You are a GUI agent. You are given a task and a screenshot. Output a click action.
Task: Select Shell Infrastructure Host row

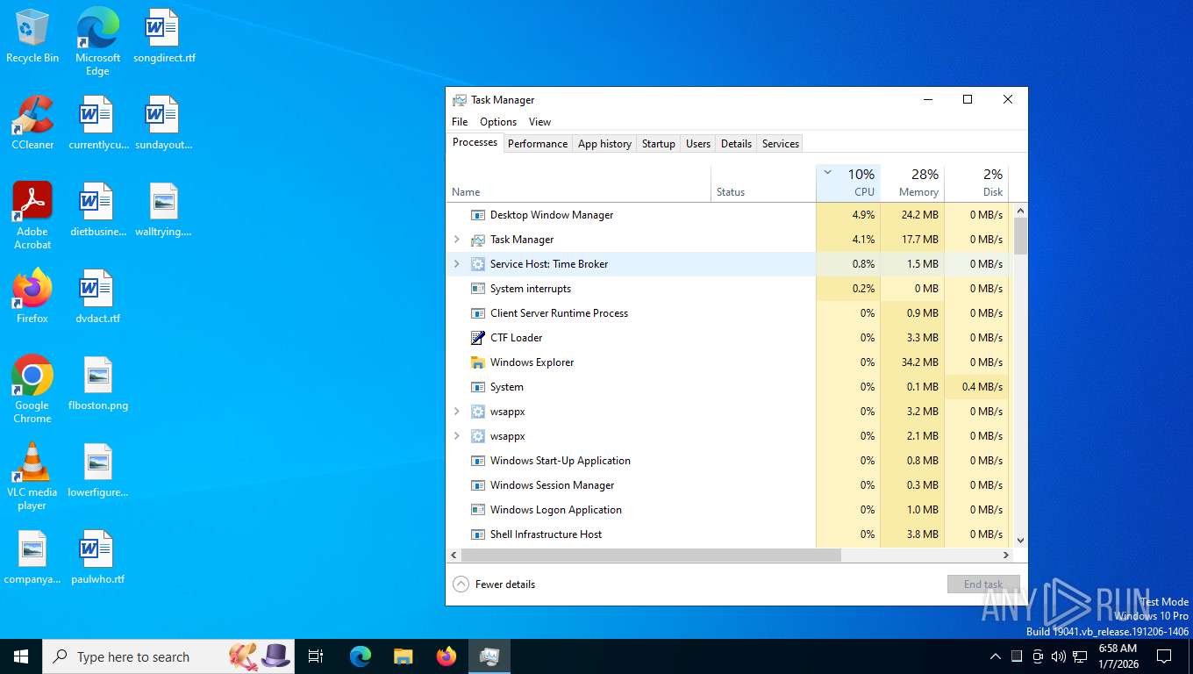coord(728,534)
